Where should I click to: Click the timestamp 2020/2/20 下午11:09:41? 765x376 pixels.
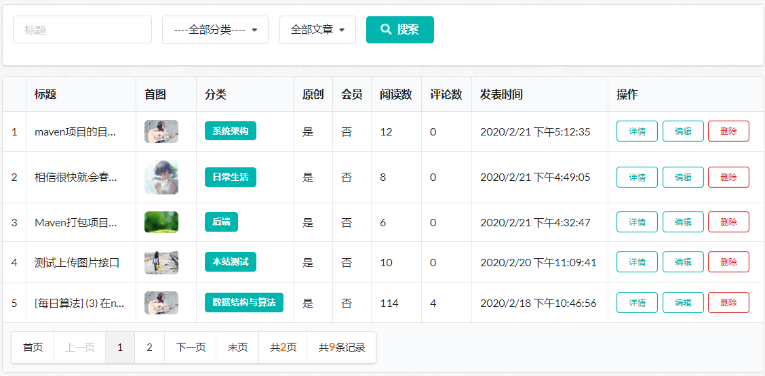click(538, 263)
